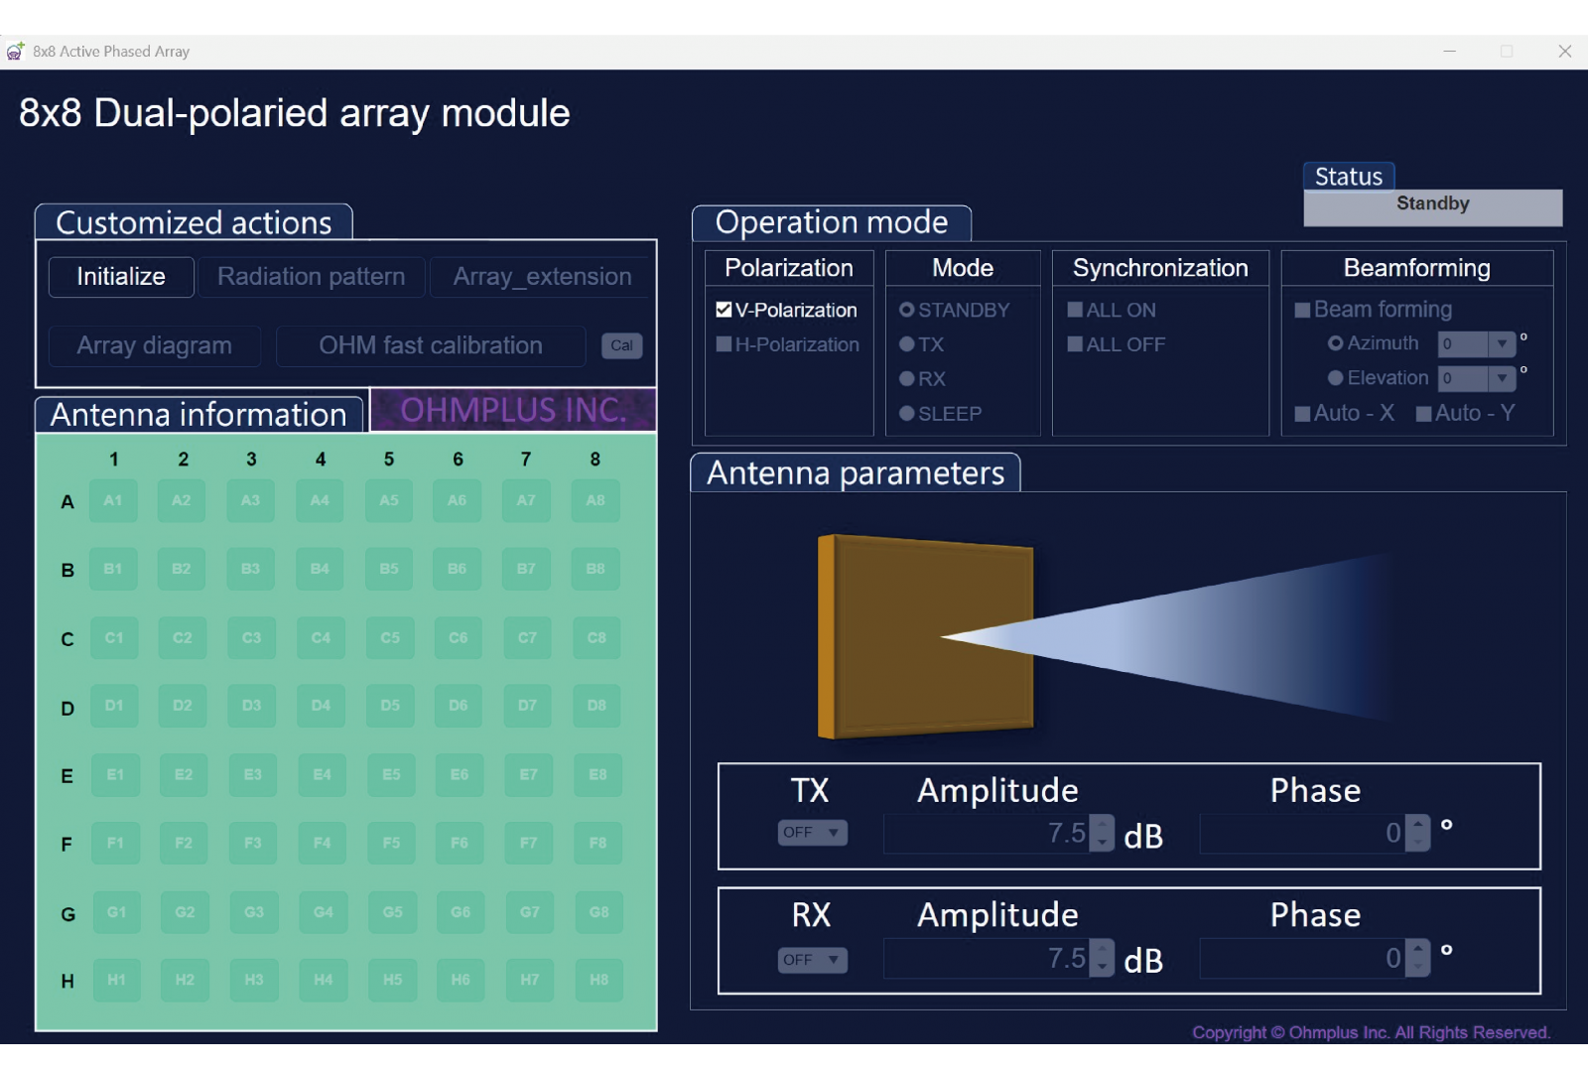Click antenna element F6 in the grid
Image resolution: width=1588 pixels, height=1070 pixels.
coord(460,843)
